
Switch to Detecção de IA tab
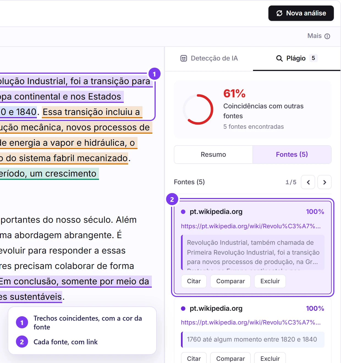tap(209, 58)
